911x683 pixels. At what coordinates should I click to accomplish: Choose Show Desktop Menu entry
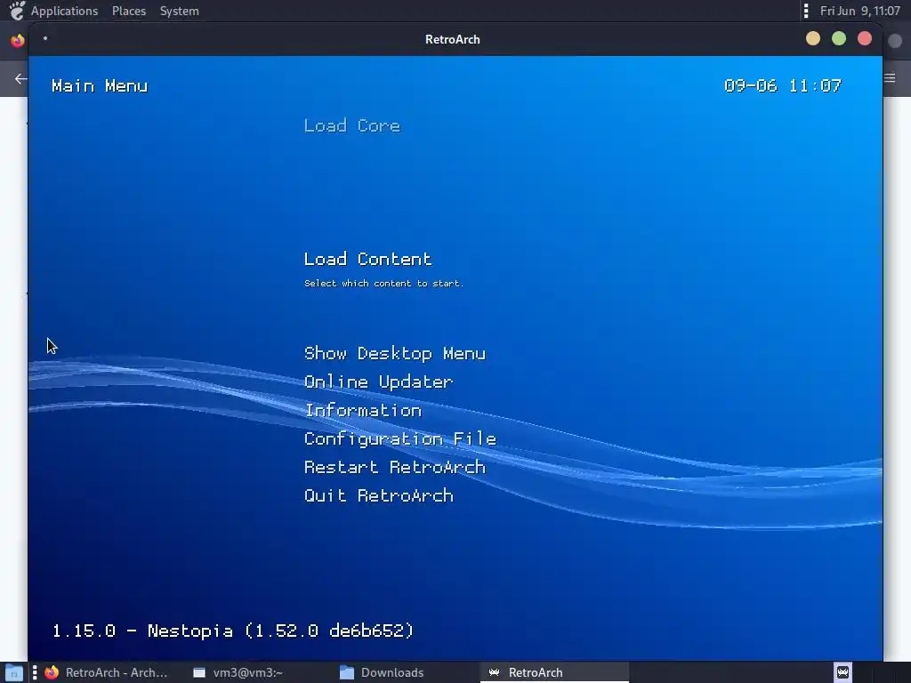coord(395,354)
